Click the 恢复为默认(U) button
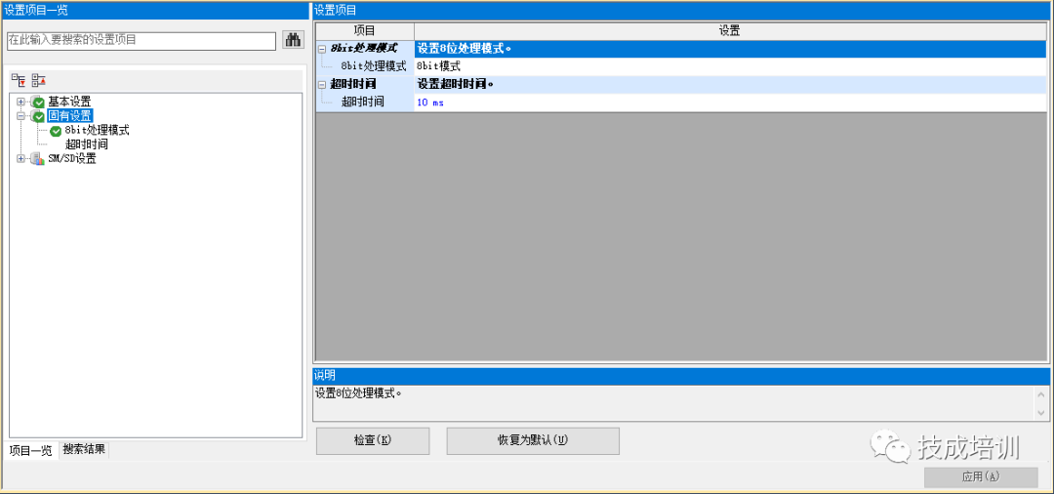 [x=533, y=441]
